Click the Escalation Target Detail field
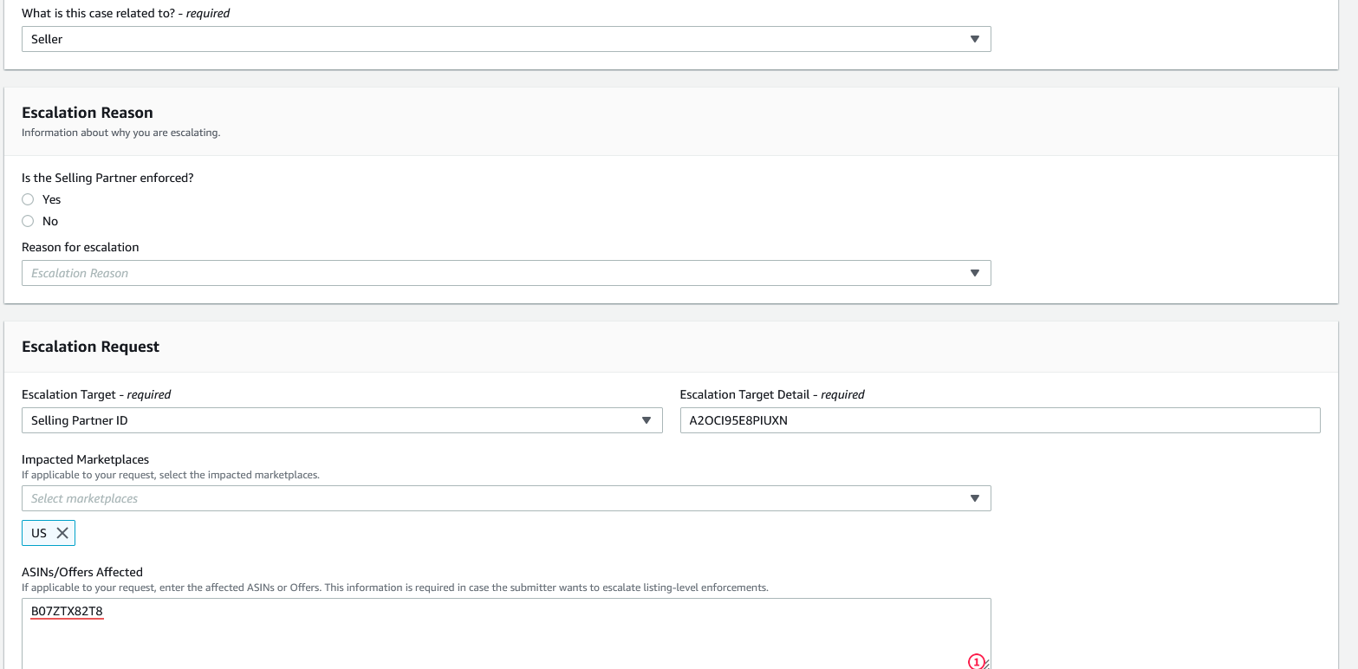The height and width of the screenshot is (669, 1358). [999, 420]
